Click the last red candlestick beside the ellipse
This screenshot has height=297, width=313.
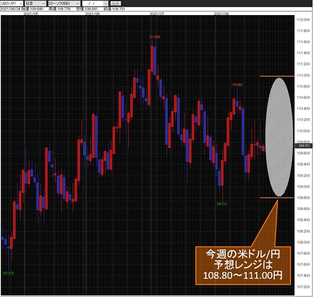pos(264,148)
